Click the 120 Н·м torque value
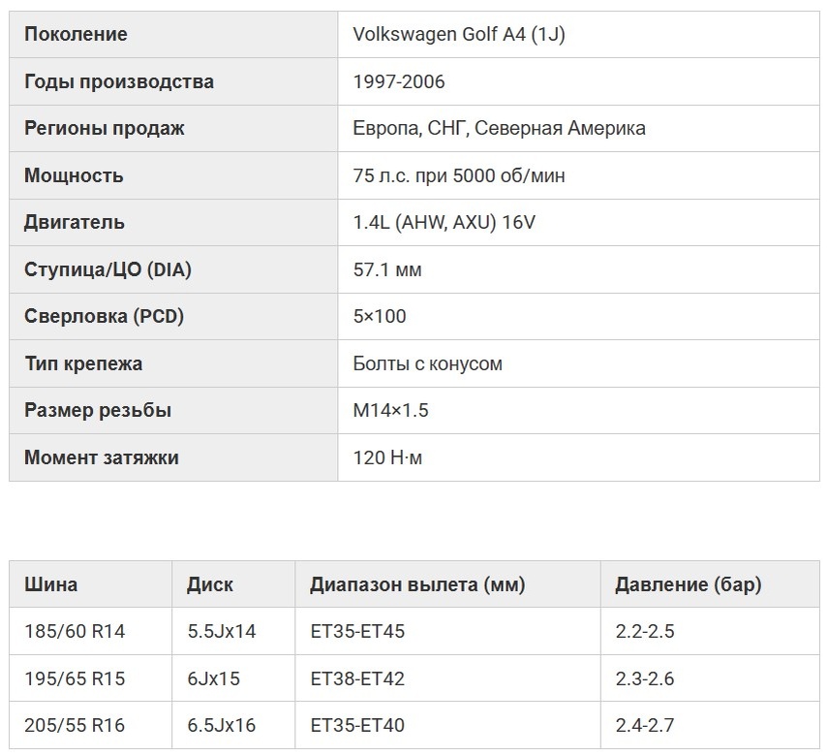 tap(387, 457)
